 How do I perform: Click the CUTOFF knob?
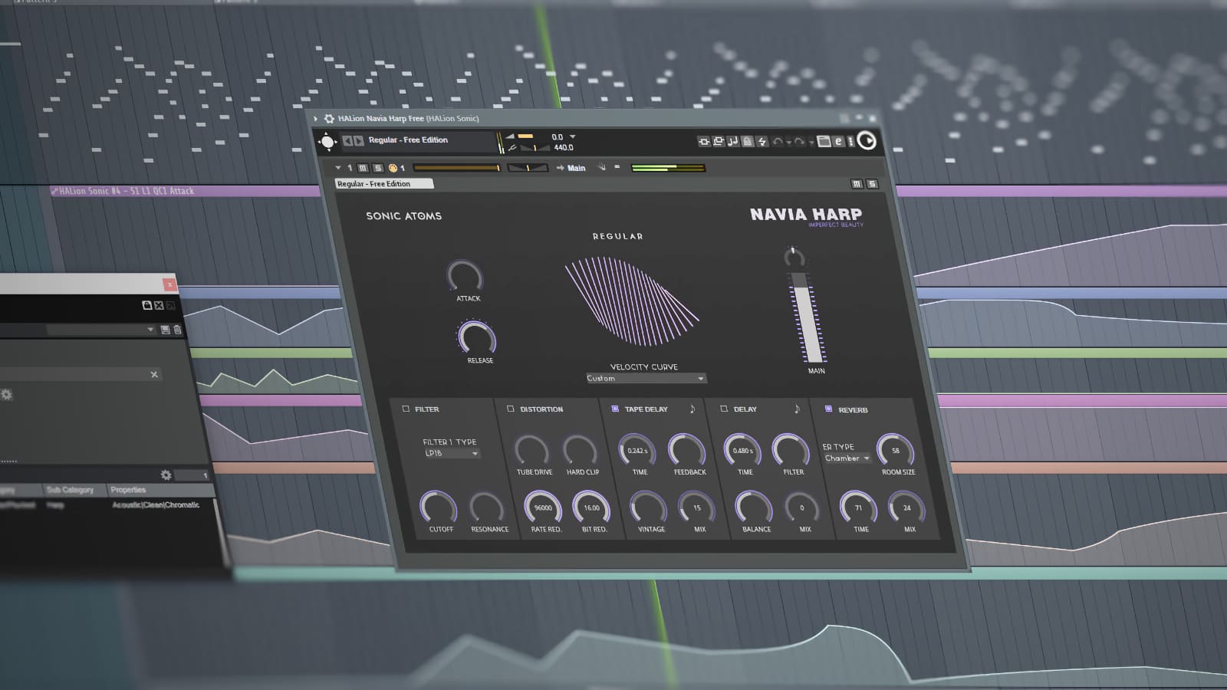(x=438, y=508)
